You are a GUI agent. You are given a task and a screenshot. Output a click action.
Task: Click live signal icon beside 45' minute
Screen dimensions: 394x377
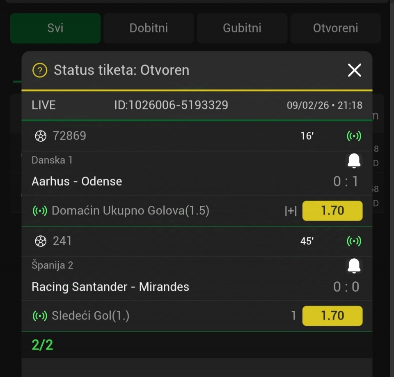click(x=354, y=241)
